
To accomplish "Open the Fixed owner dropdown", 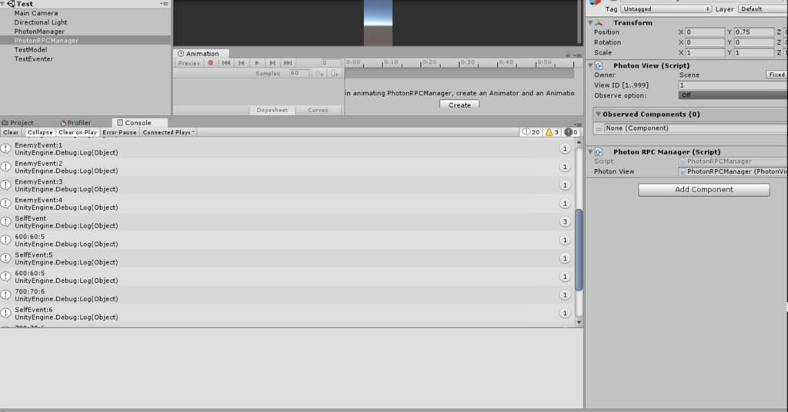I will pyautogui.click(x=776, y=75).
